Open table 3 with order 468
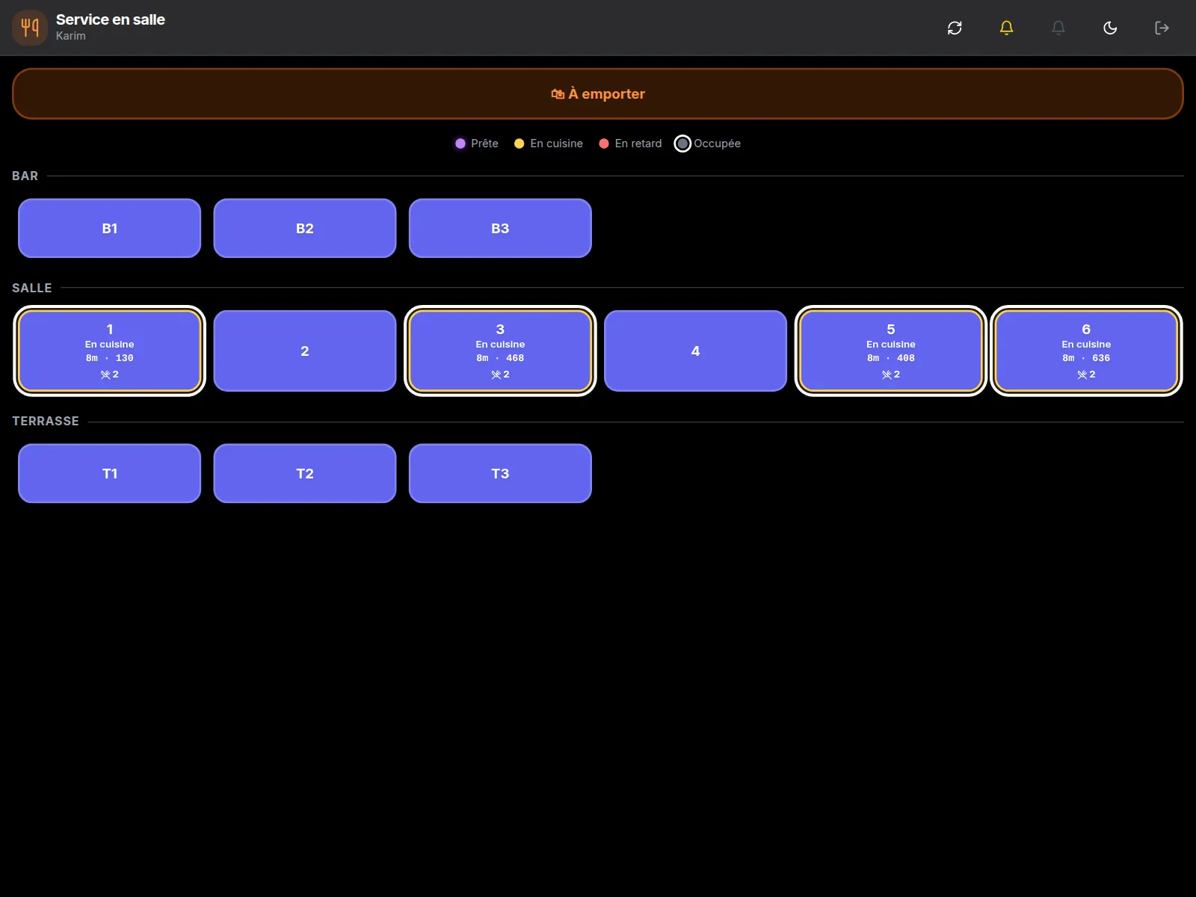1196x897 pixels. tap(500, 351)
